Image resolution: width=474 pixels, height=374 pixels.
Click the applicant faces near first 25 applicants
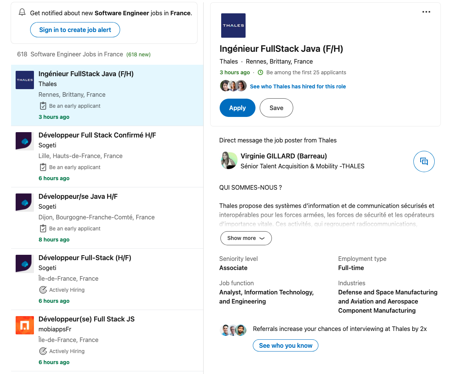click(x=233, y=86)
